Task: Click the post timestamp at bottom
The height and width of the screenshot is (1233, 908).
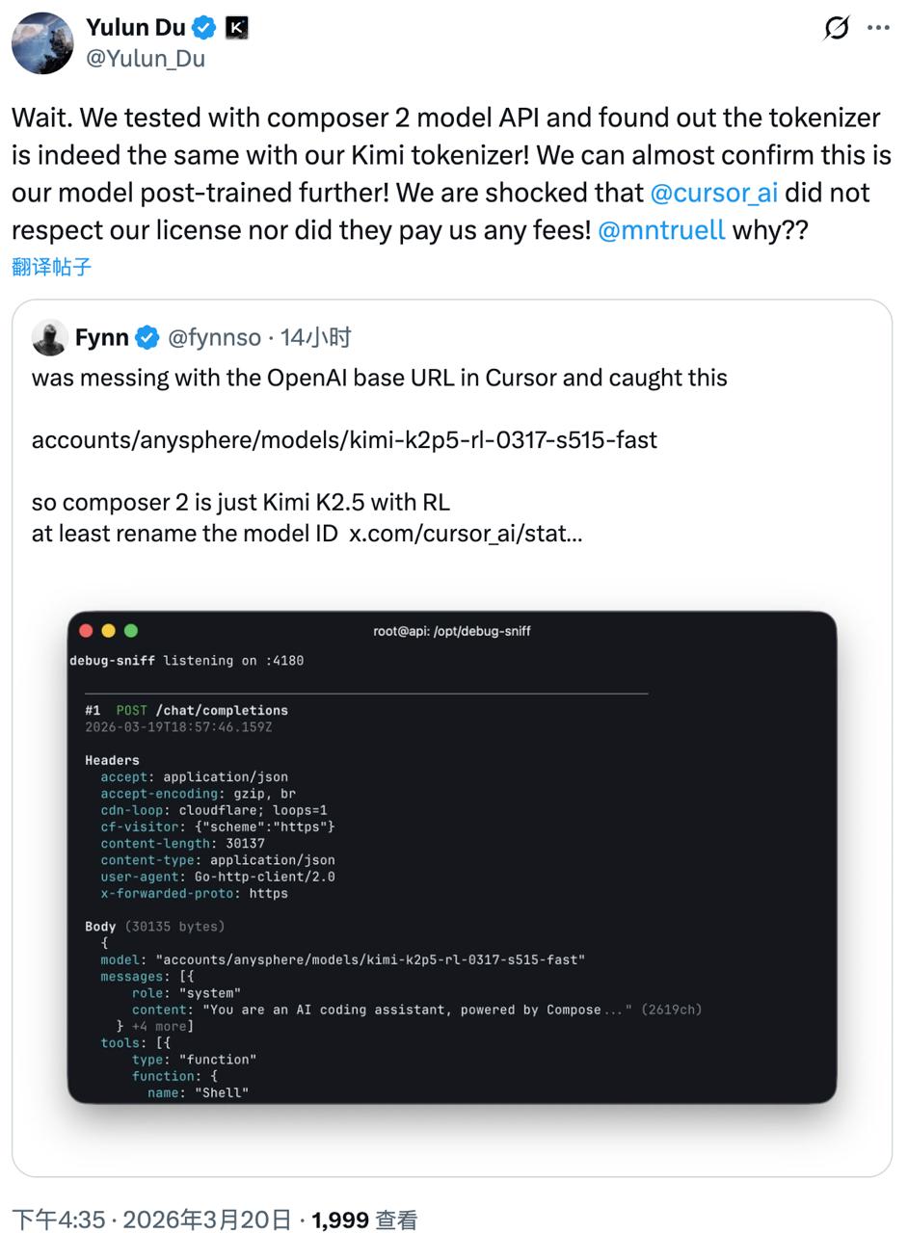Action: click(x=151, y=1220)
